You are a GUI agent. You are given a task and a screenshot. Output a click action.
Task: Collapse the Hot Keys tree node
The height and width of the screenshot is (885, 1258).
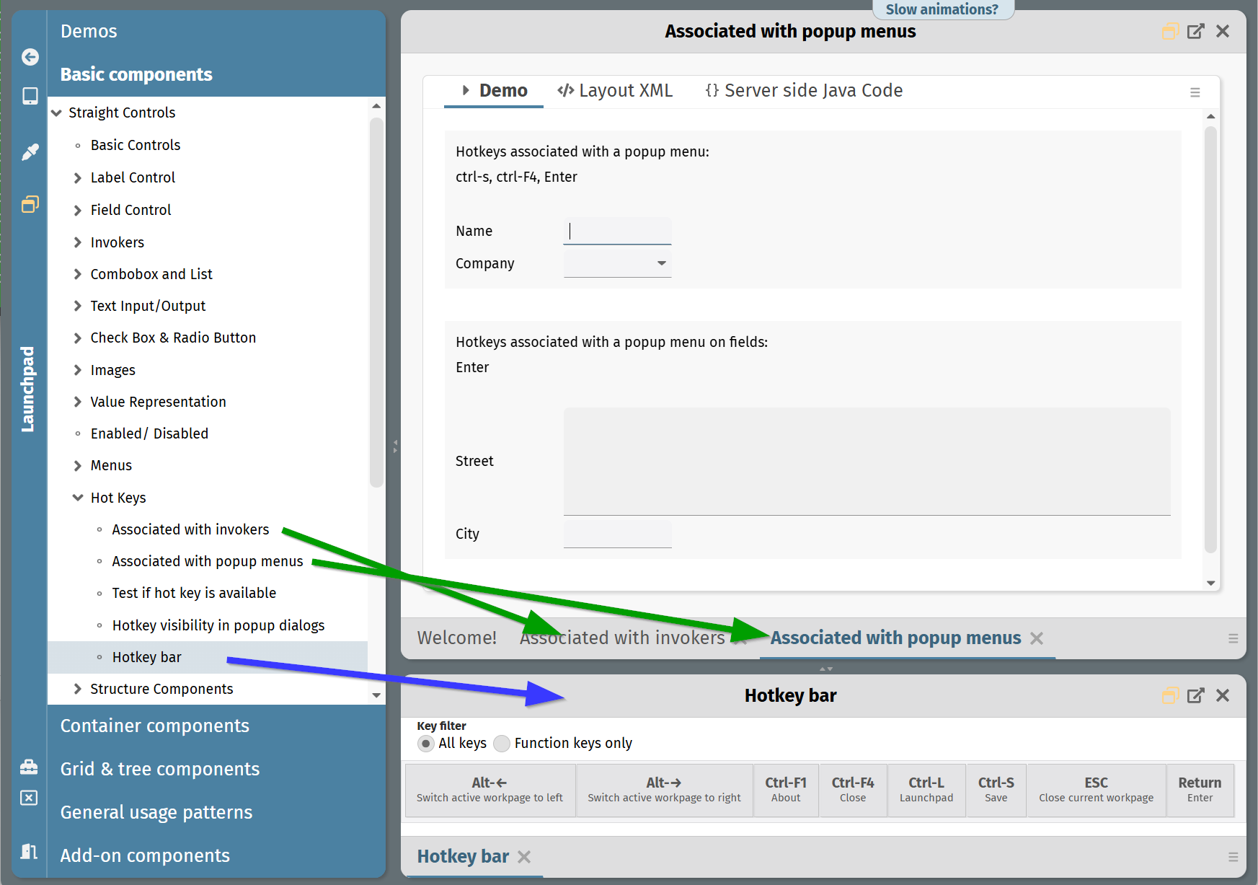tap(78, 498)
